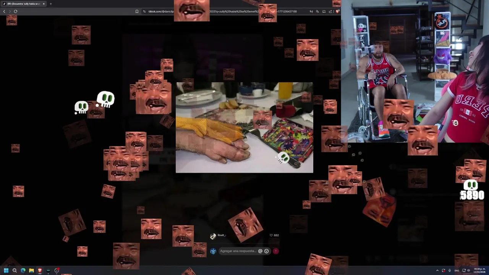Screen dimensions: 489x275
Task: Show hidden system tray icons
Action: tap(437, 270)
